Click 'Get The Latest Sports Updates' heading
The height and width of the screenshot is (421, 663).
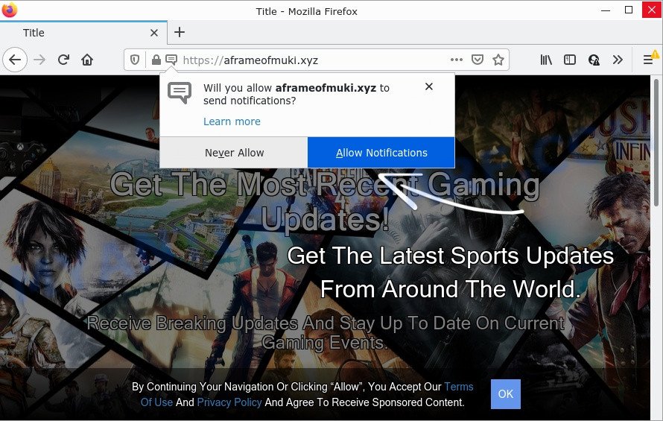point(450,256)
